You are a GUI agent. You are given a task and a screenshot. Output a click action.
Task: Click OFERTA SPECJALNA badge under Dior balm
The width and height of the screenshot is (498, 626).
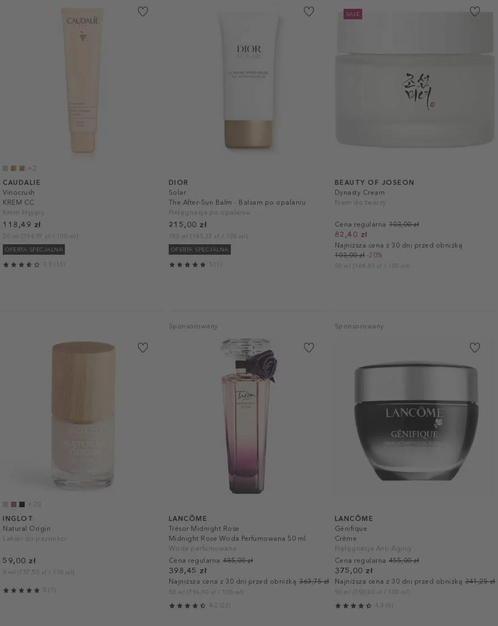(200, 250)
